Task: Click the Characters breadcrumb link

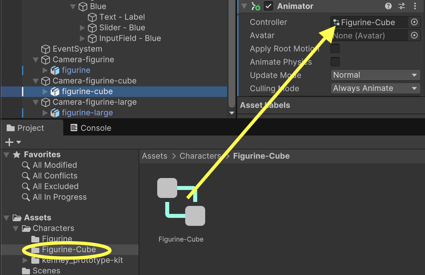Action: pyautogui.click(x=200, y=156)
